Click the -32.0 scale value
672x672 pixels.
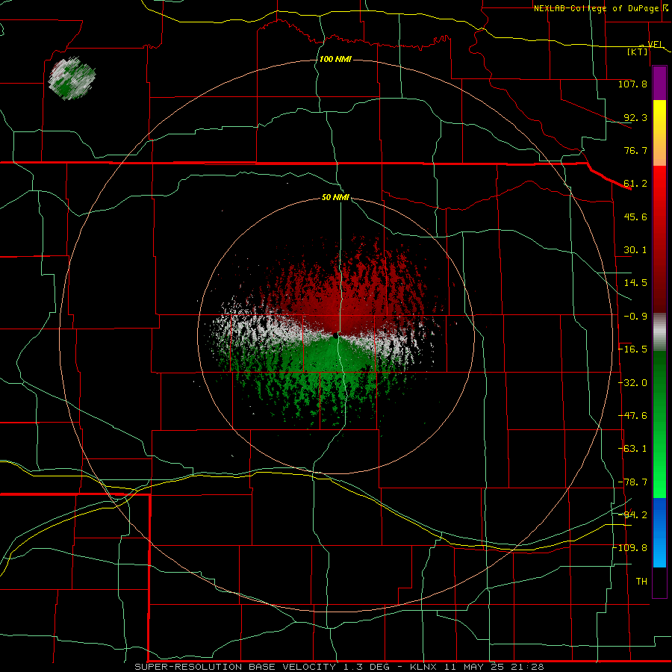pos(632,383)
